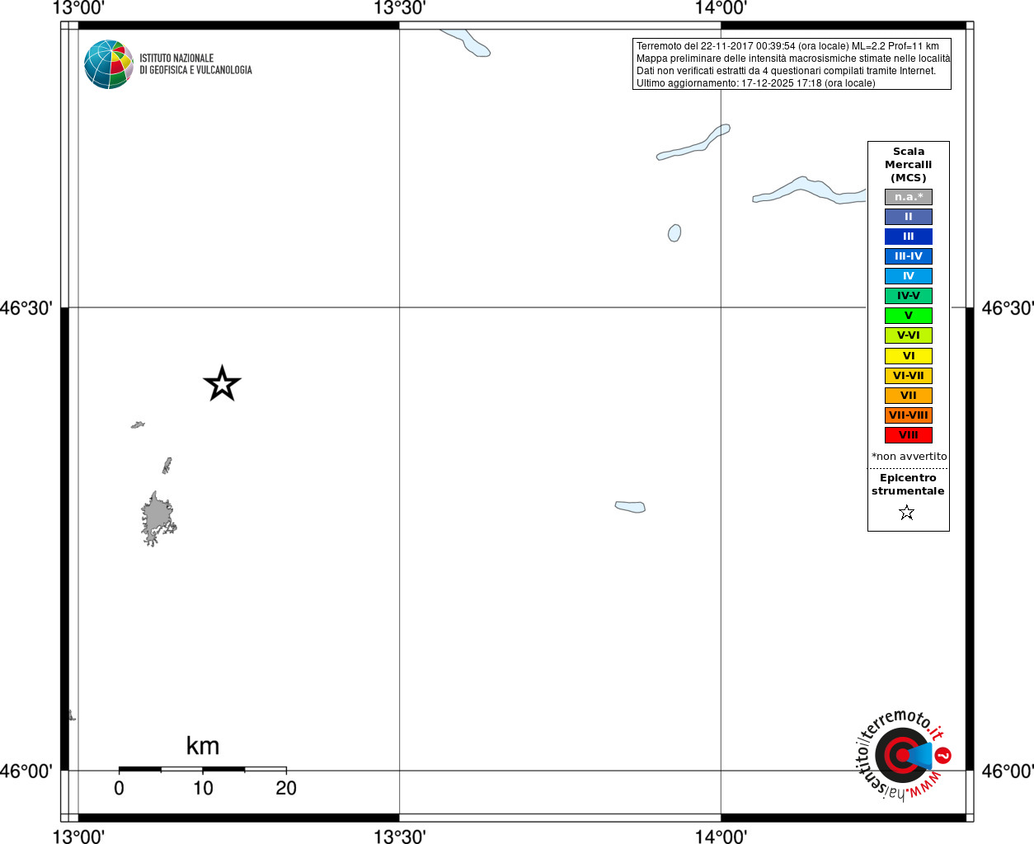
Task: Select the III intensity swatch
Action: (x=909, y=237)
